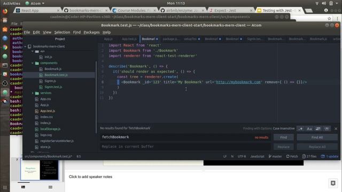Open the View menu in Atom
The height and width of the screenshot is (192, 342).
[x=47, y=32]
